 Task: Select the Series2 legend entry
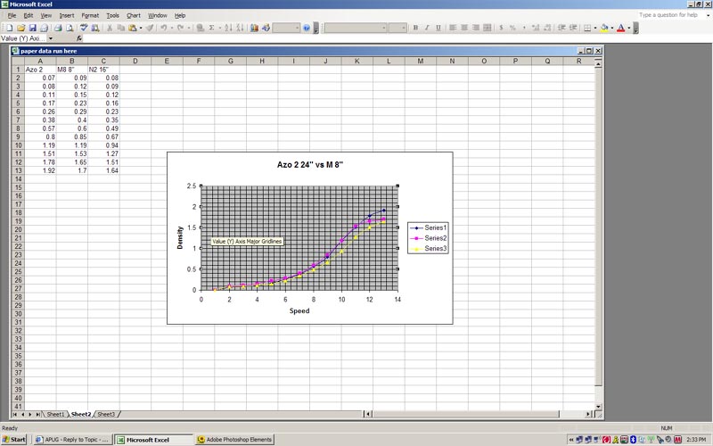(x=435, y=238)
